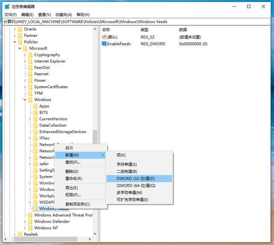274x245 pixels.
Task: Collapse the Policies tree node
Action: point(15,42)
